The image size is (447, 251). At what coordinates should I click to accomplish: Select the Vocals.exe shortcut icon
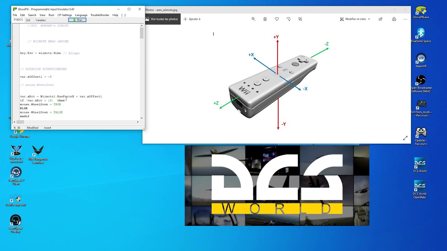coord(16,154)
